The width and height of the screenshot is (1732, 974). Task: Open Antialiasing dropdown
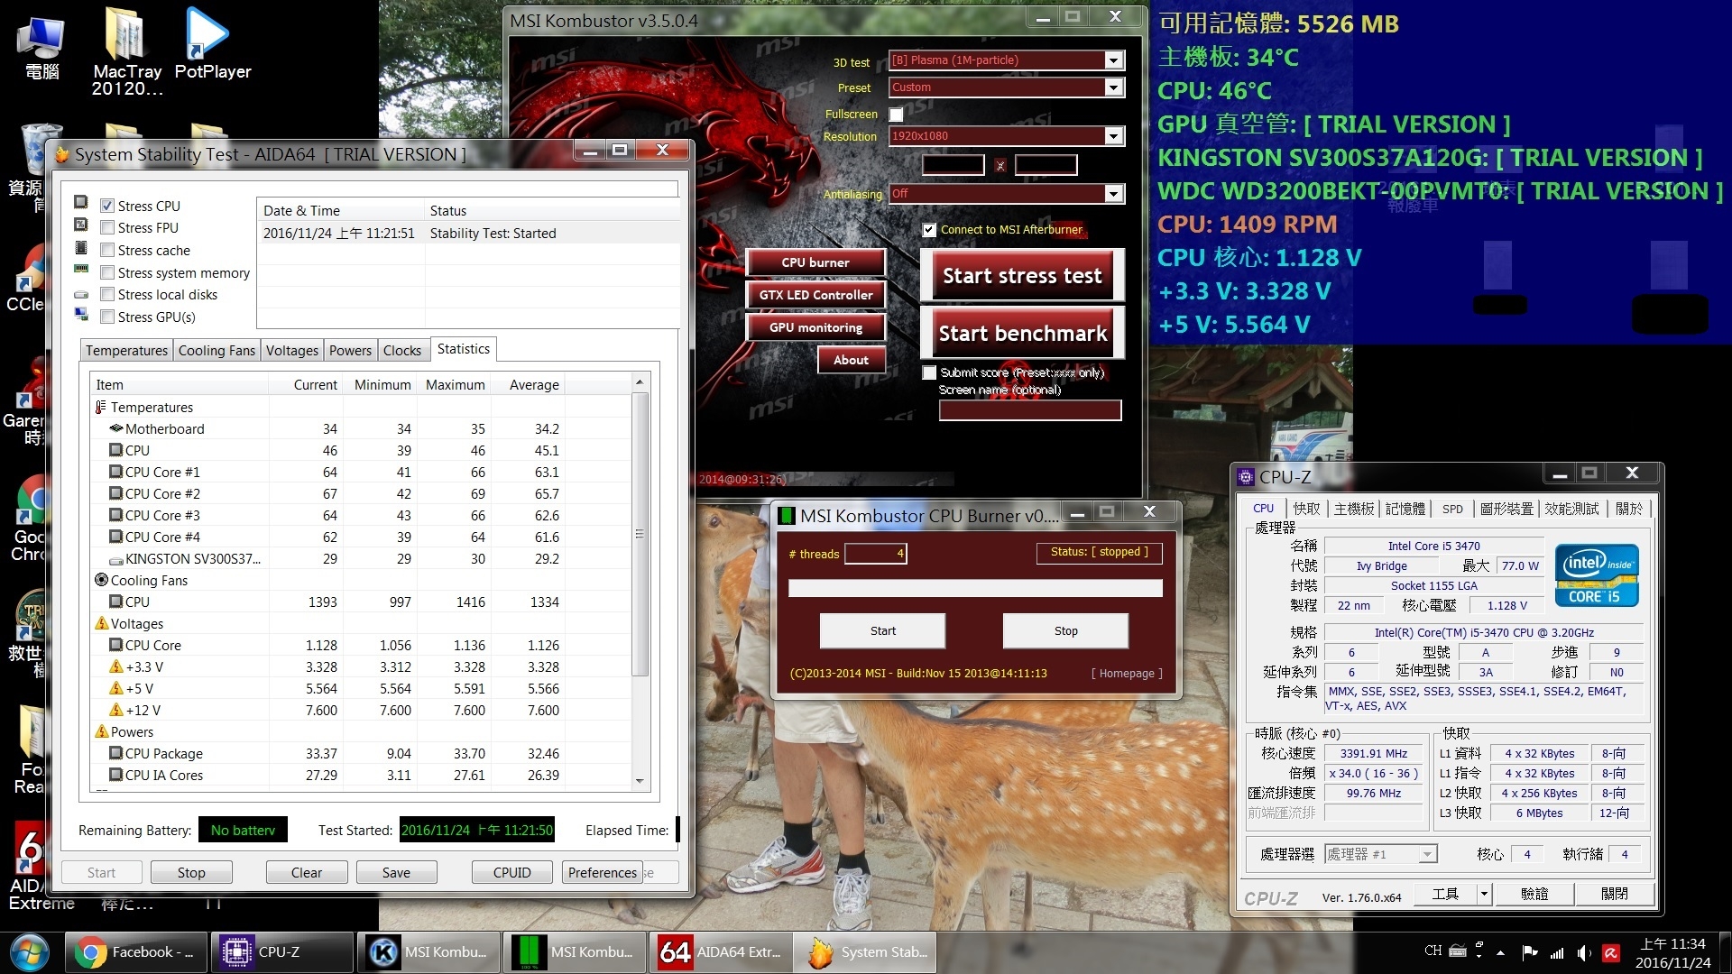pyautogui.click(x=1114, y=194)
